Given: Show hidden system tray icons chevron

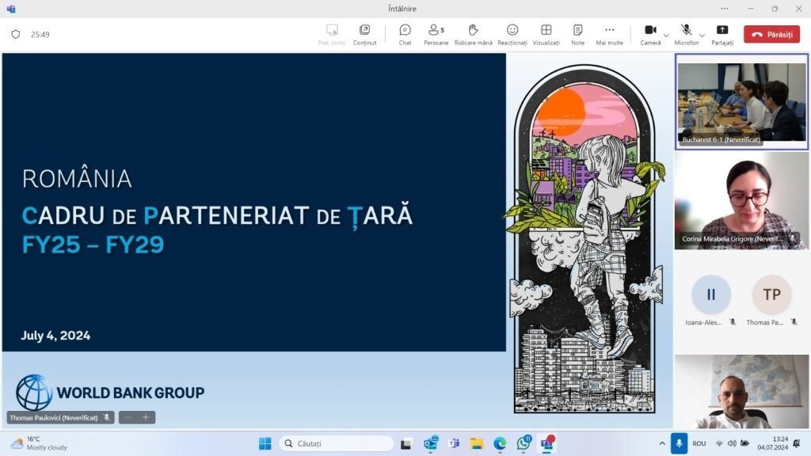Looking at the screenshot, I should click(x=662, y=443).
